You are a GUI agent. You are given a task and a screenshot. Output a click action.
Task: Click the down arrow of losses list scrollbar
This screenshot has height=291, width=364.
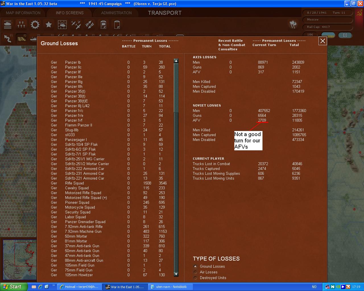[176, 274]
